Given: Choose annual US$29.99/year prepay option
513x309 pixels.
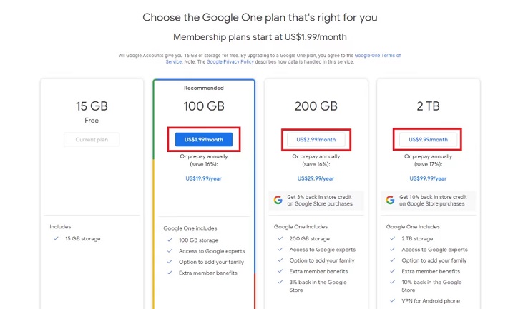Looking at the screenshot, I should [x=316, y=178].
